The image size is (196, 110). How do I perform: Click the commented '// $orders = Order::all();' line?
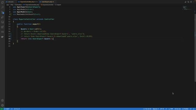(x=33, y=31)
